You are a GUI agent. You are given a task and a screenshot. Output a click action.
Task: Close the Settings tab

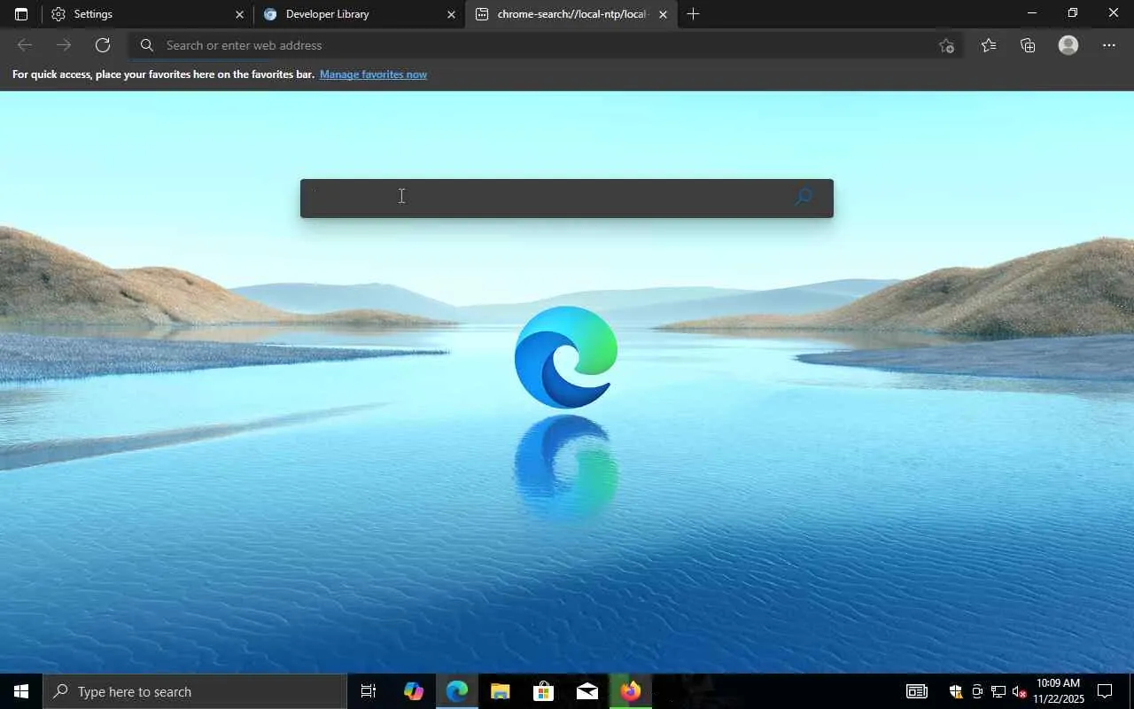pyautogui.click(x=239, y=14)
